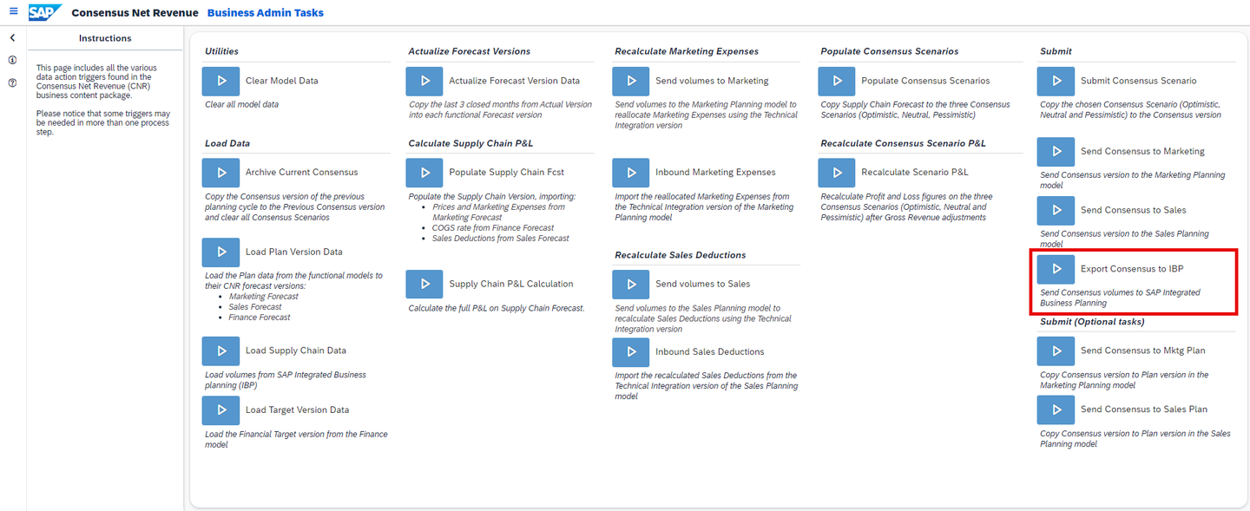
Task: Run Supply Chain P&L Calculation play button
Action: pos(424,285)
